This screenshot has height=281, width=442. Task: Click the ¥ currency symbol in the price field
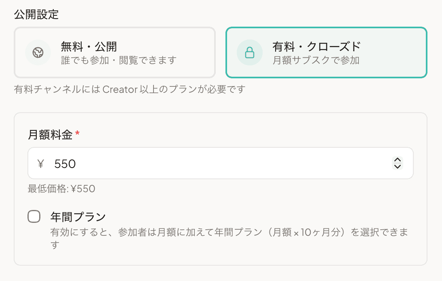(41, 163)
